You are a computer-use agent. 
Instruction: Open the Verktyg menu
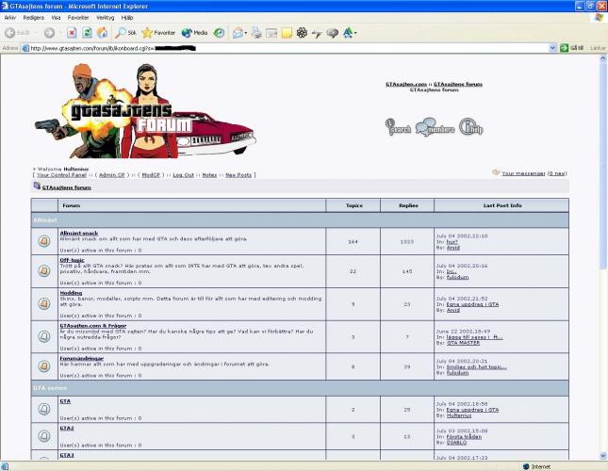pos(105,17)
